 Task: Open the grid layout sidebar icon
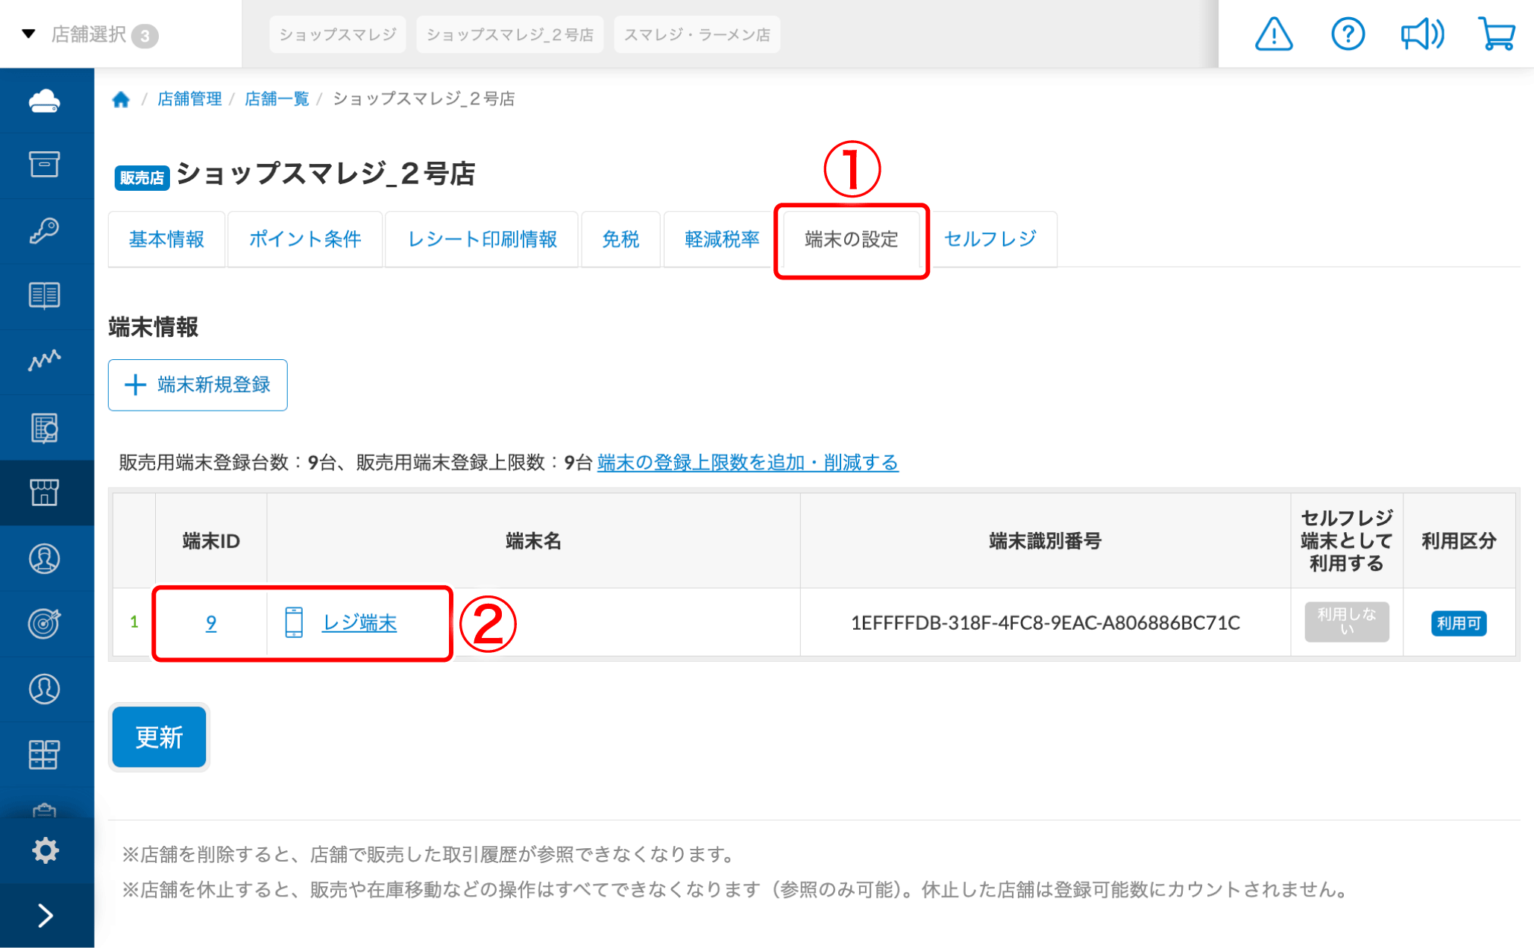point(45,755)
